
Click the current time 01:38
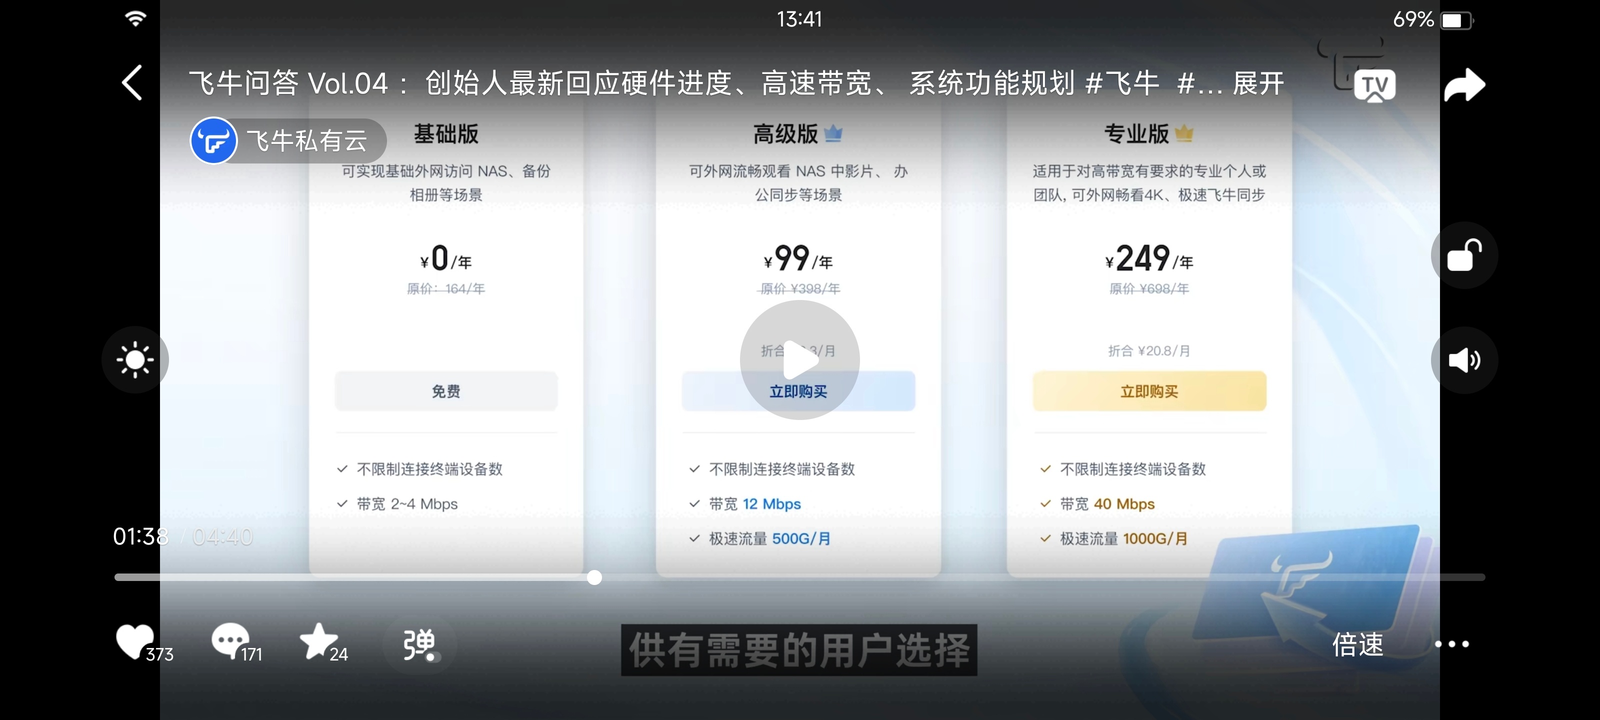point(140,536)
